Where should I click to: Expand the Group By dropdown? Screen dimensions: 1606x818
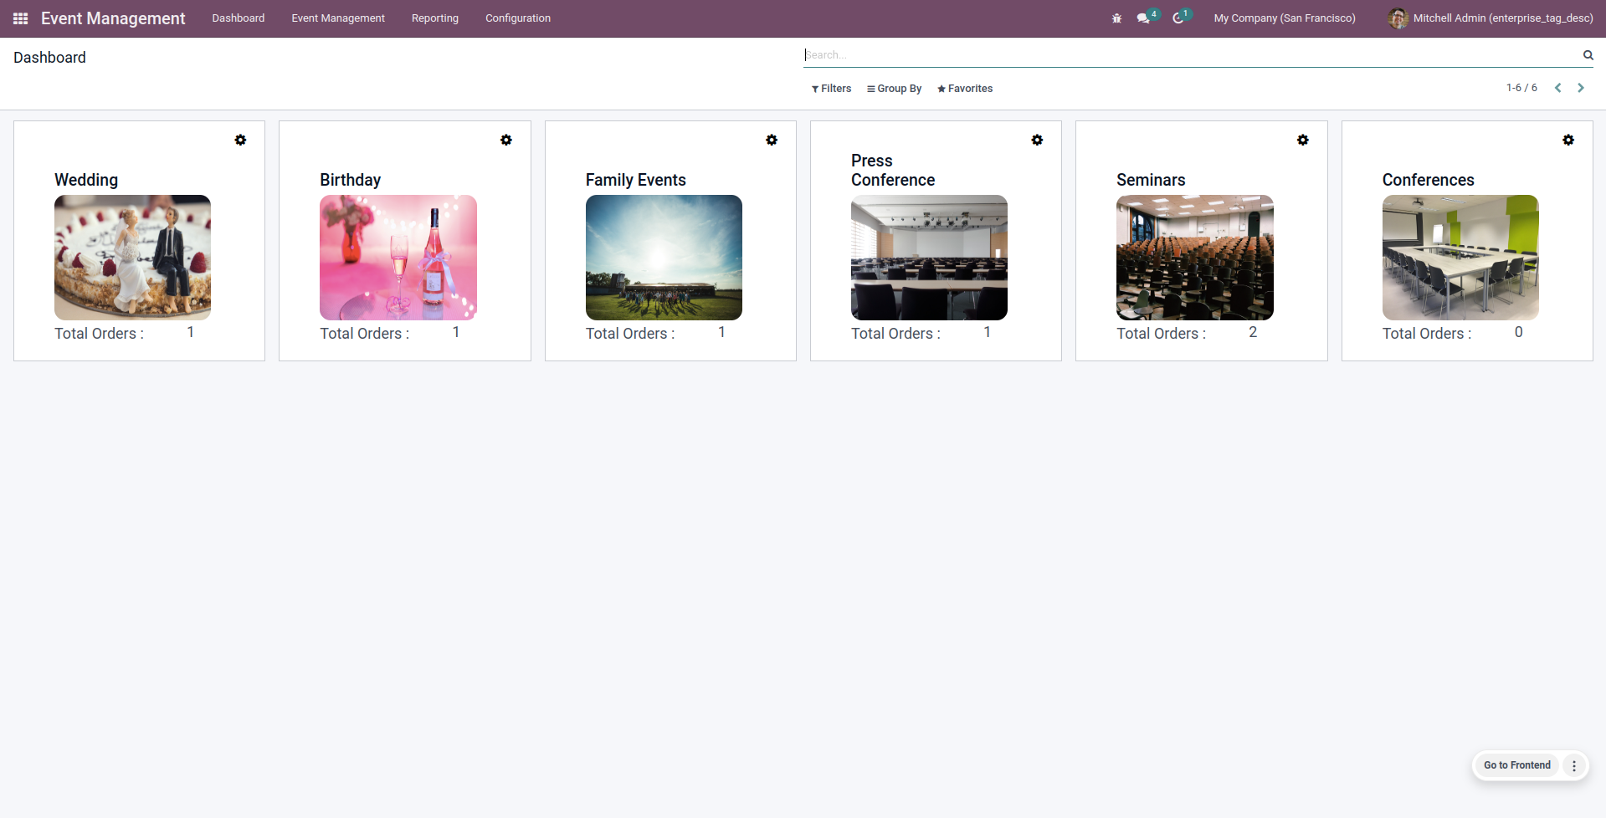(x=894, y=89)
